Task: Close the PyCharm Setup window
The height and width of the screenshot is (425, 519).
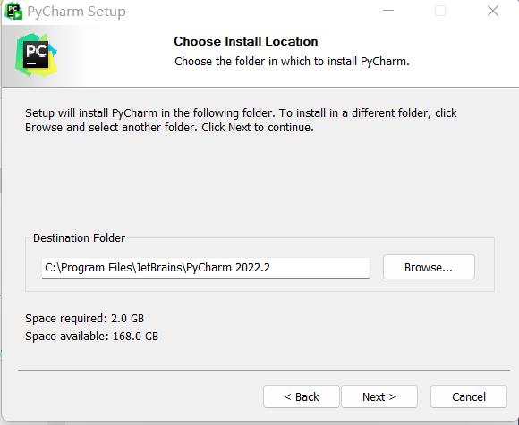Action: click(x=493, y=11)
